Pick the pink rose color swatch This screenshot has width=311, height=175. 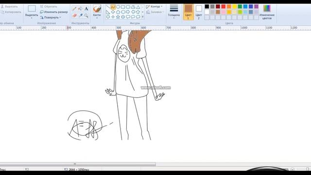pyautogui.click(x=224, y=12)
